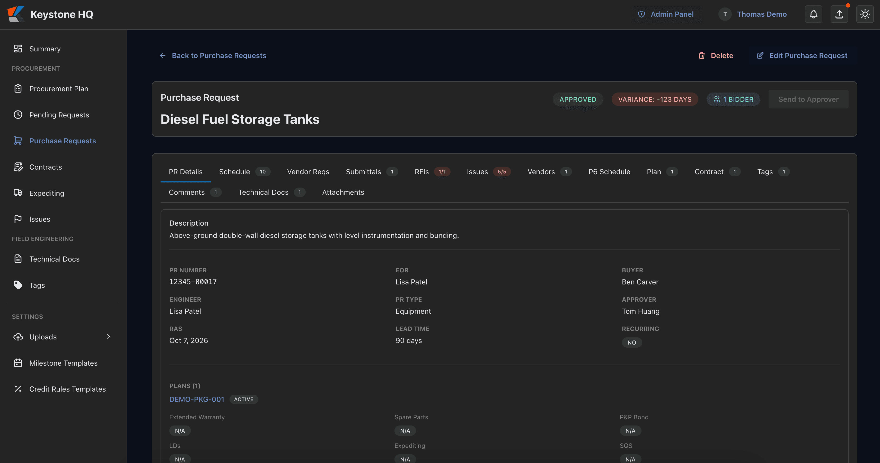Open the Tags tab in PR panel
Image resolution: width=880 pixels, height=463 pixels.
tap(773, 172)
